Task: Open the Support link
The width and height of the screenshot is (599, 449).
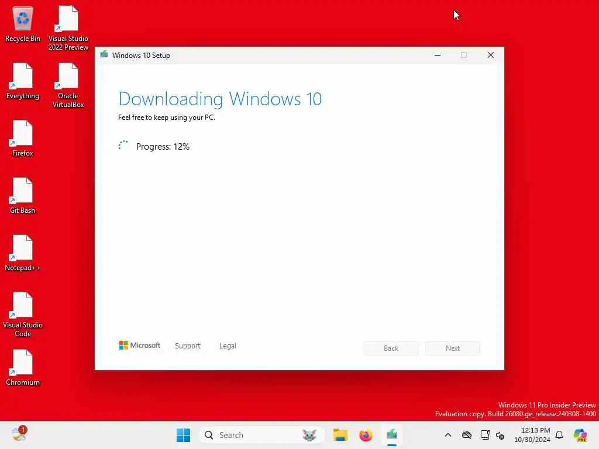Action: [x=188, y=346]
